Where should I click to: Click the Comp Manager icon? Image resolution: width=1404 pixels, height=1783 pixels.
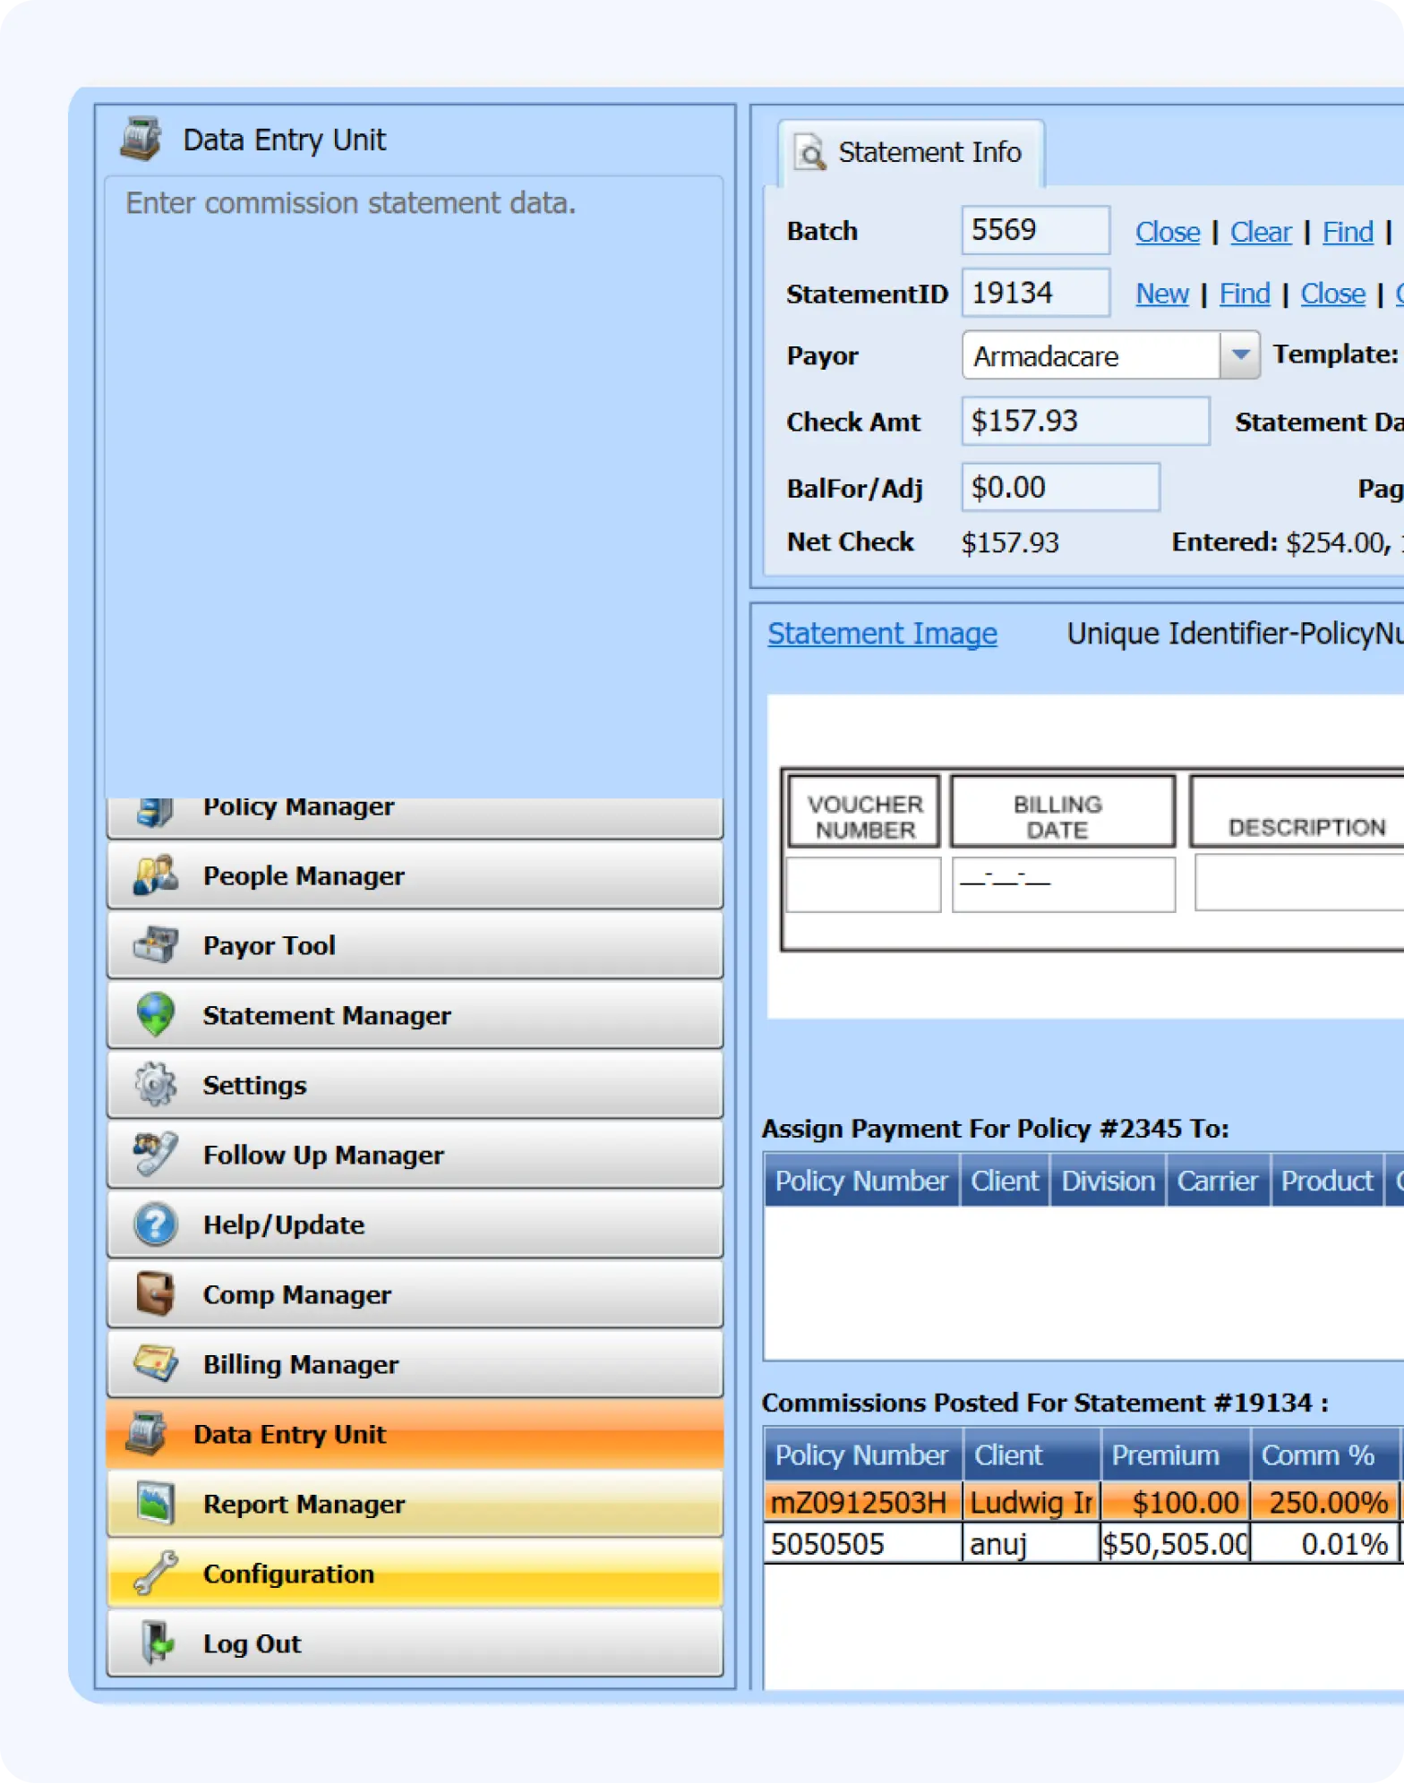pos(155,1294)
